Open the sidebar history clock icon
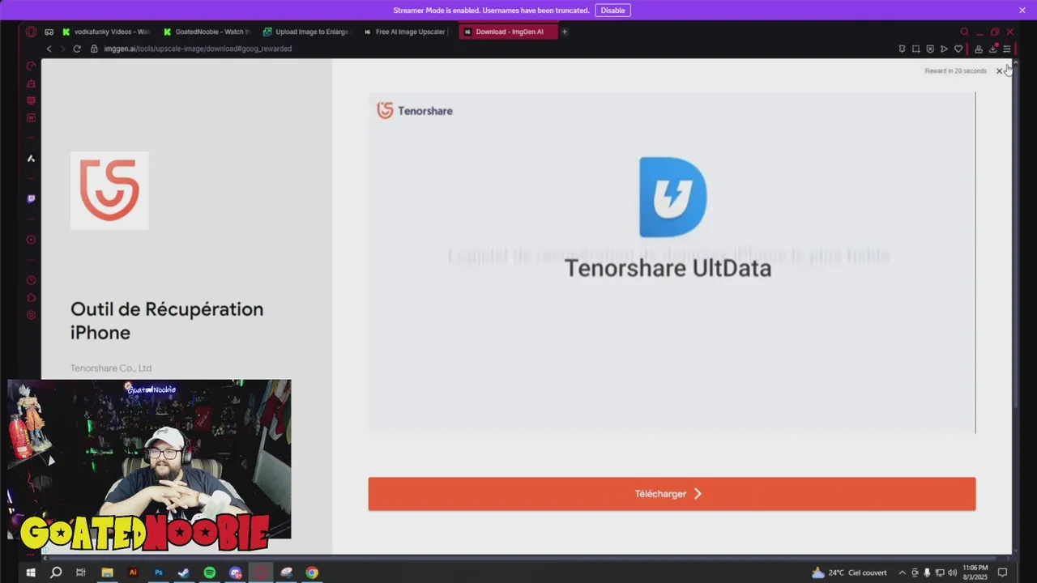Image resolution: width=1037 pixels, height=583 pixels. [x=32, y=280]
